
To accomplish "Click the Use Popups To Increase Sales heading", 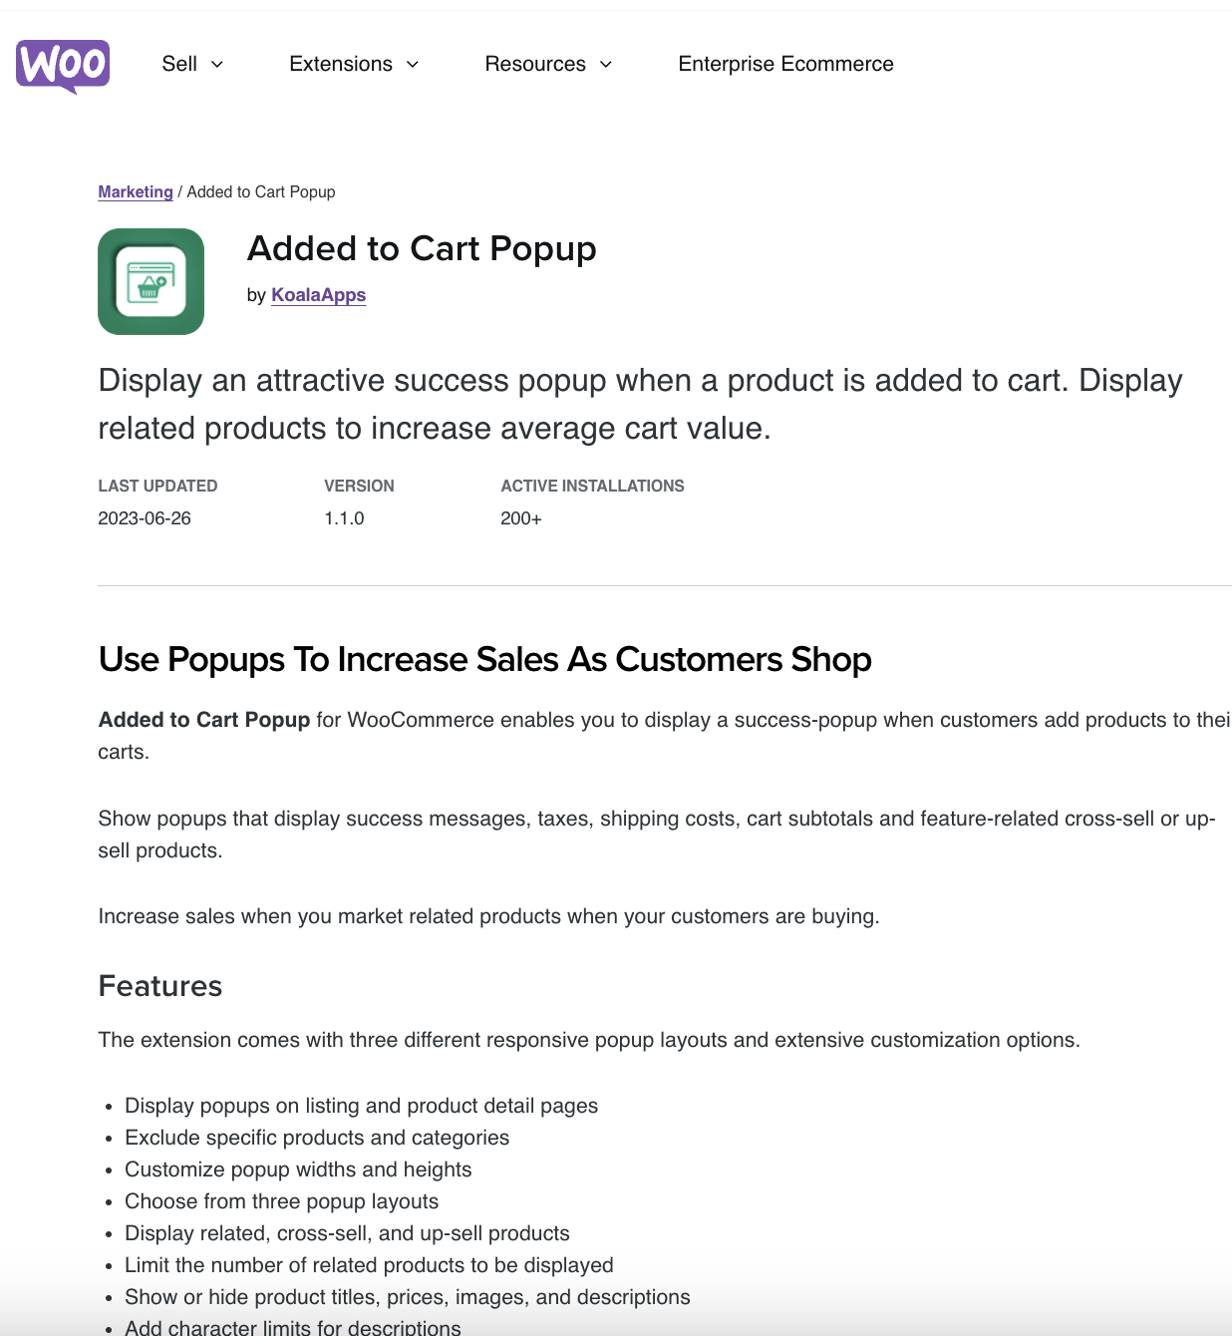I will point(484,659).
